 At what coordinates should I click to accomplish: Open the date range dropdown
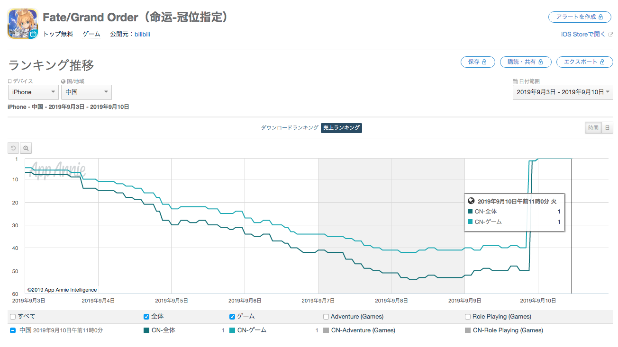click(x=563, y=92)
